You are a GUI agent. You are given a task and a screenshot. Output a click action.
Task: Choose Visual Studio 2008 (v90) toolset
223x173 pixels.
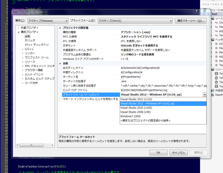(163, 112)
